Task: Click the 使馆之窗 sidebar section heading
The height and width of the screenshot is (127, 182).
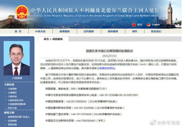Action: [x=9, y=113]
